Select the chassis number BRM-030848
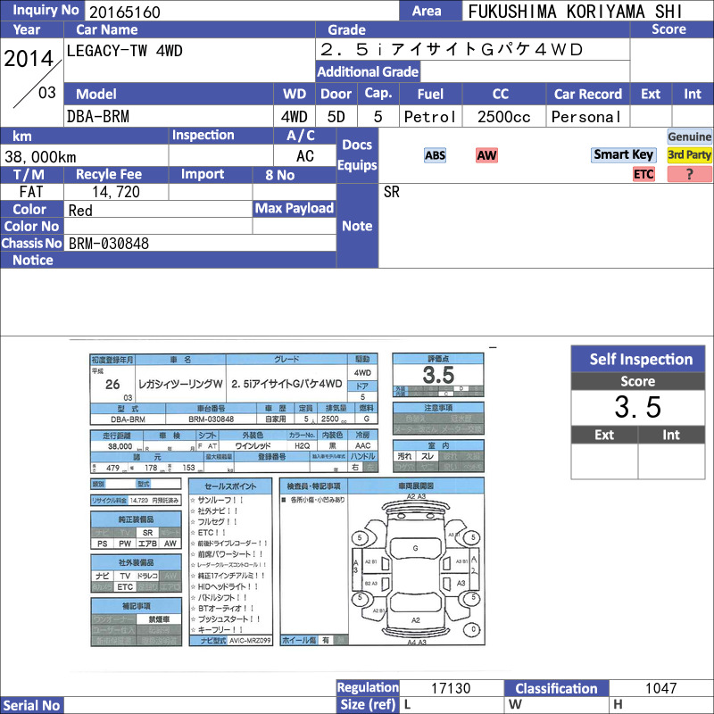714x714 pixels. click(x=109, y=243)
